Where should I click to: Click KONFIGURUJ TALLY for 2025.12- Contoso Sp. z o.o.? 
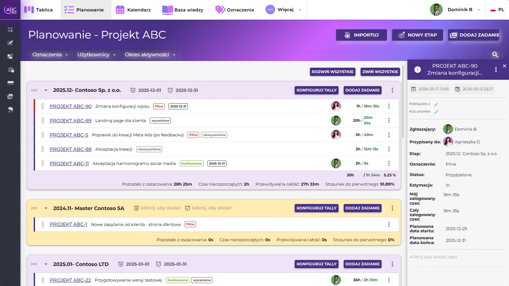[x=317, y=90]
